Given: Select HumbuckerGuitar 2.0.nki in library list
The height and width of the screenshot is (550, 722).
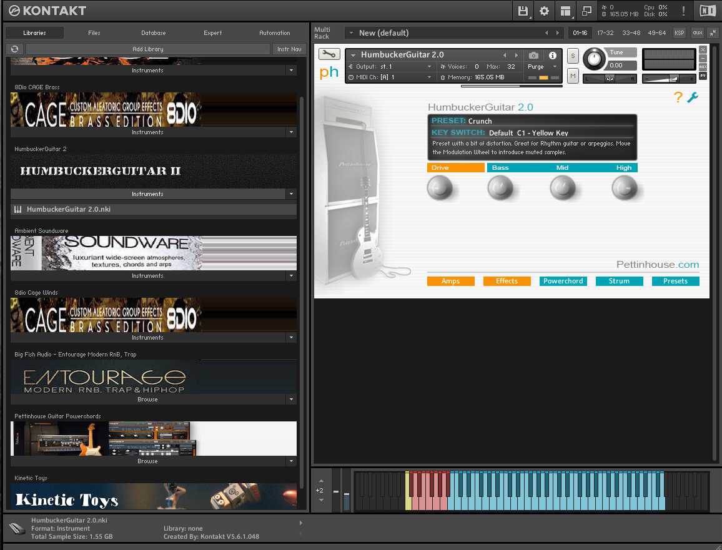Looking at the screenshot, I should pyautogui.click(x=154, y=209).
